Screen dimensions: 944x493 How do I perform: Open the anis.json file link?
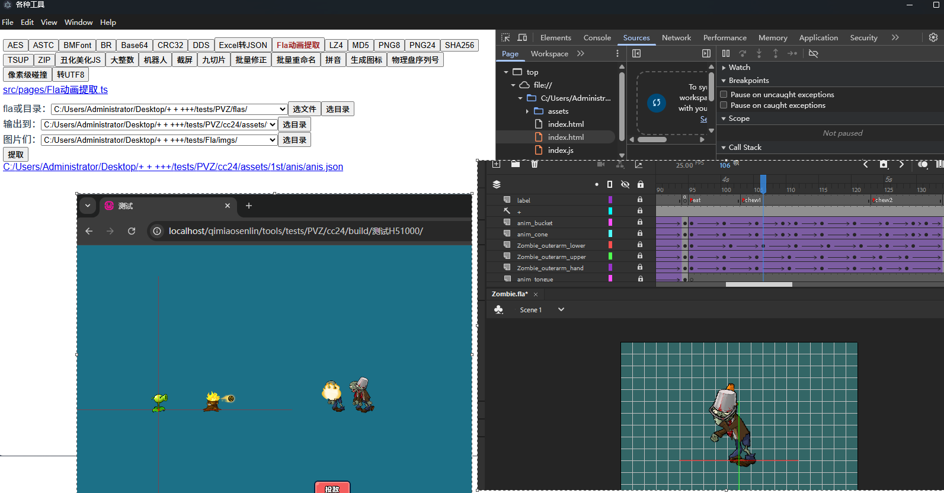(173, 167)
